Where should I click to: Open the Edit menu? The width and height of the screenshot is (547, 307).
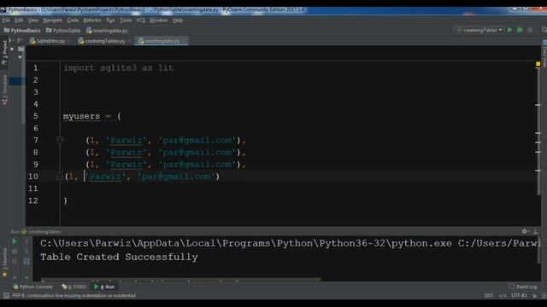point(19,20)
